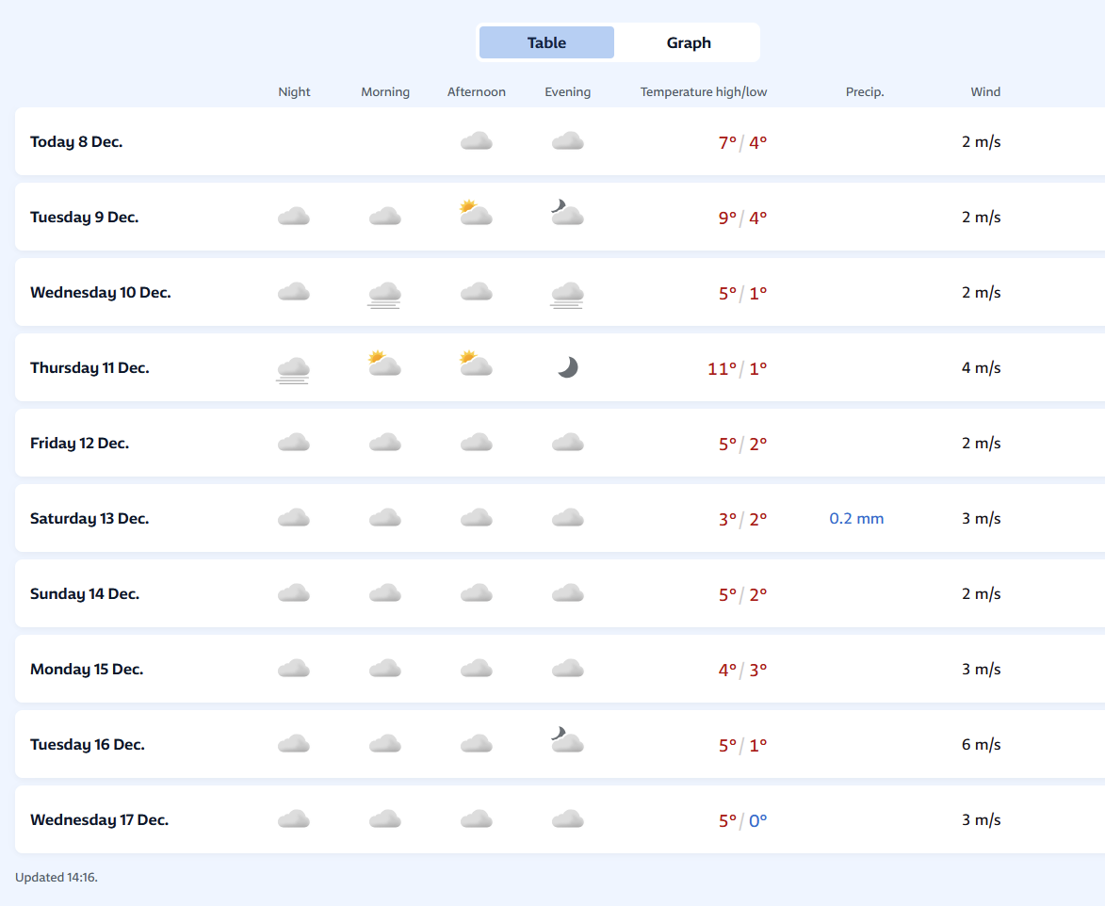1105x906 pixels.
Task: Expand the Wednesday 17 Dec. row
Action: [560, 820]
